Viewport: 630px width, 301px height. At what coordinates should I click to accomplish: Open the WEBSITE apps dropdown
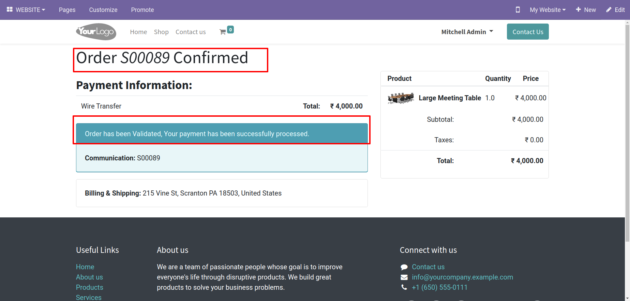pos(26,10)
